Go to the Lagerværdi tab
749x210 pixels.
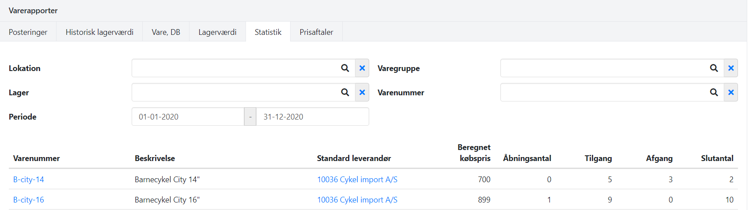(x=217, y=32)
